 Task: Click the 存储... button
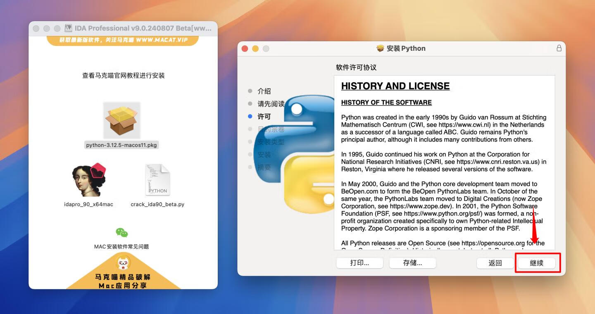[x=412, y=263]
